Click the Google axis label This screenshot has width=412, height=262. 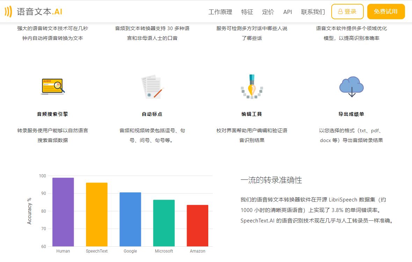click(130, 251)
